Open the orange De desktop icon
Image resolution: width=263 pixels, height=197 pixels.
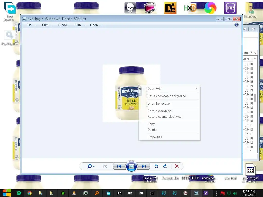tap(170, 8)
